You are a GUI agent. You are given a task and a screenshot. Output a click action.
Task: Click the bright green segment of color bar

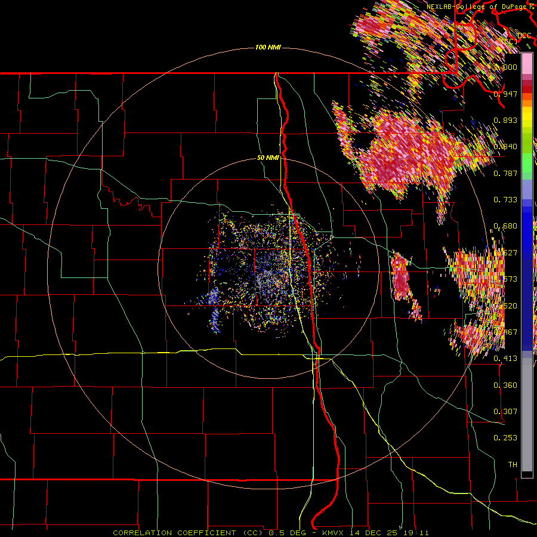(x=527, y=163)
